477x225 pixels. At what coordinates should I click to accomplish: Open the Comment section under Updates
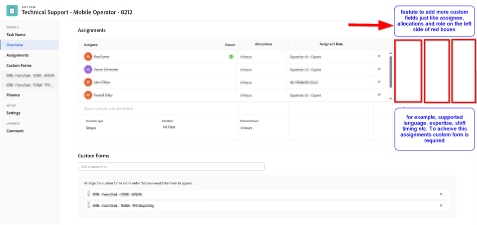15,131
